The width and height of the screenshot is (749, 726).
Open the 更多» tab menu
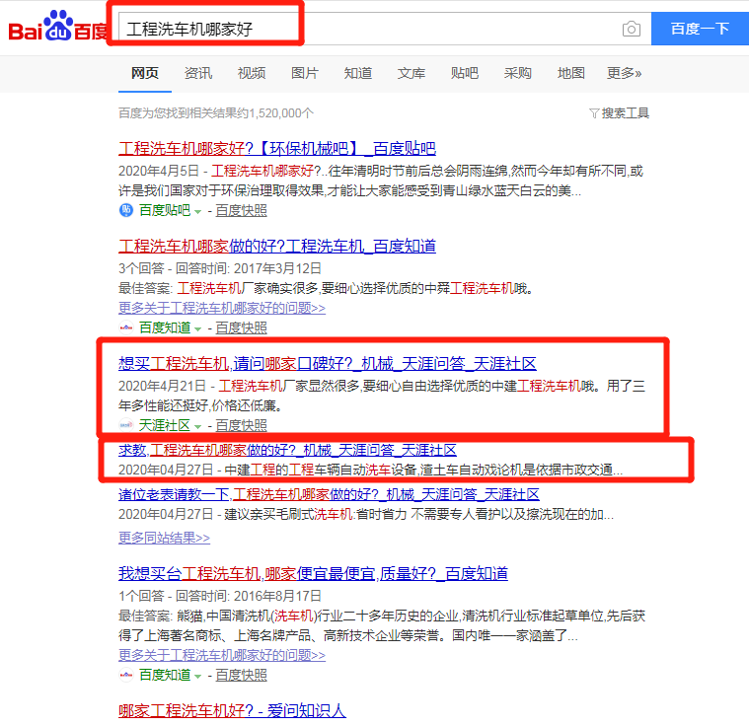click(x=624, y=73)
